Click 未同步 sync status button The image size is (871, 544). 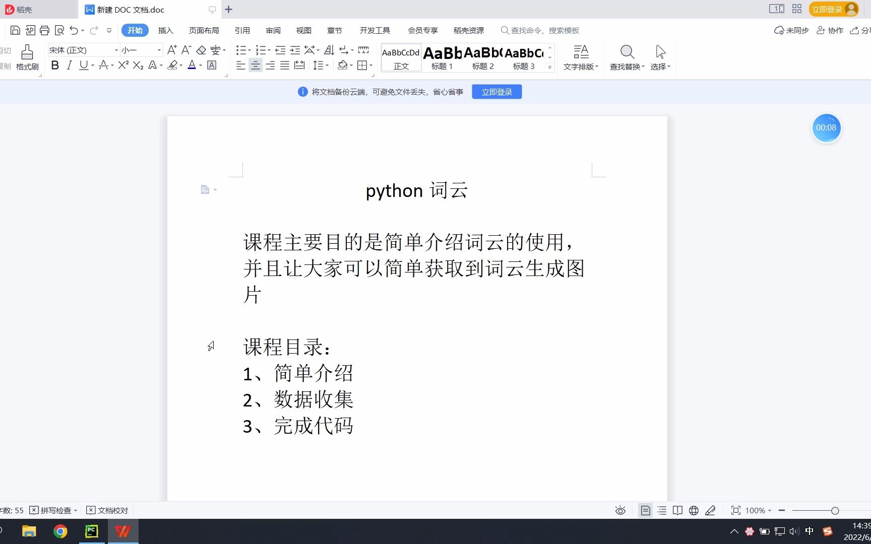click(791, 30)
